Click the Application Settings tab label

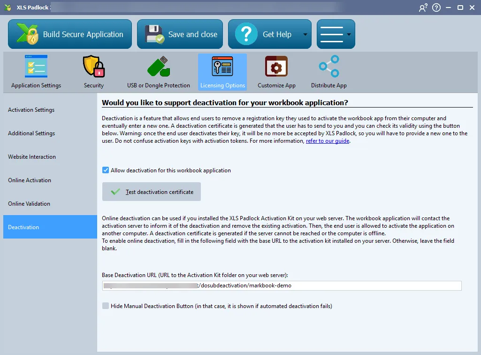(36, 85)
